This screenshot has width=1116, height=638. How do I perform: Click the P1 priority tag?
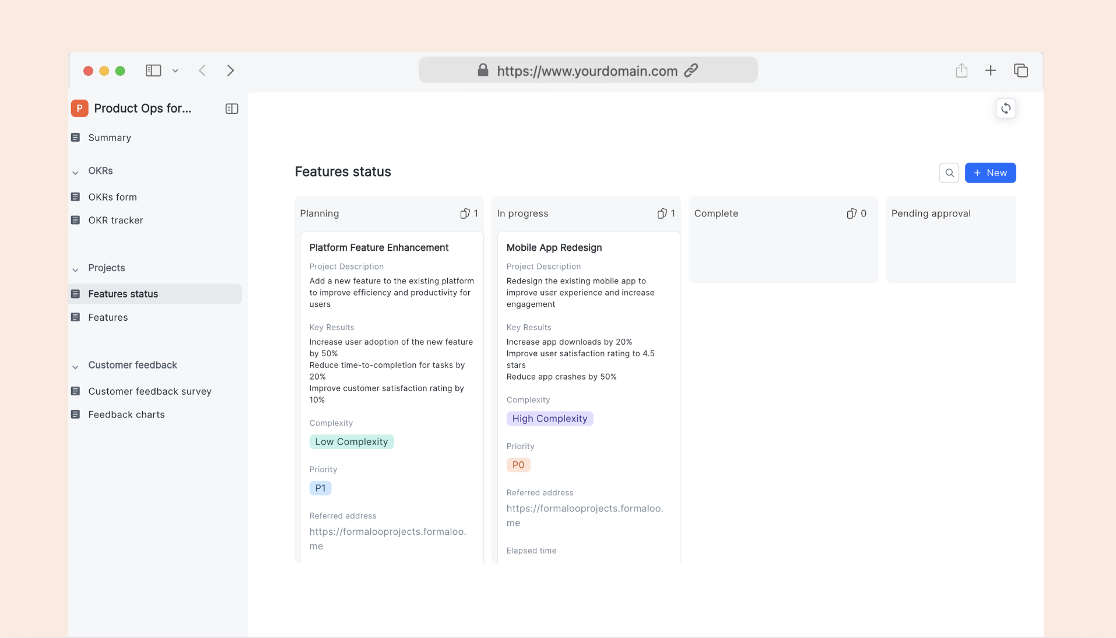(x=320, y=488)
